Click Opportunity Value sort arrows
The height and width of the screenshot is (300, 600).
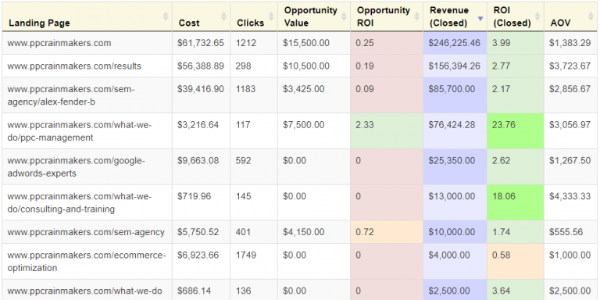(343, 16)
